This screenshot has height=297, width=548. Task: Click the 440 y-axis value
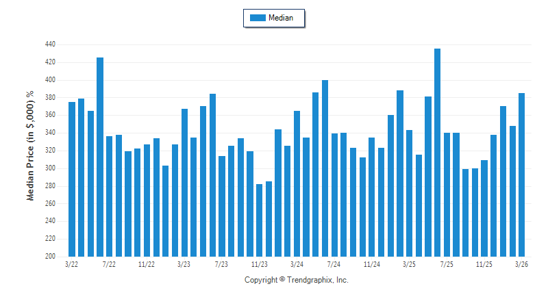[x=49, y=44]
